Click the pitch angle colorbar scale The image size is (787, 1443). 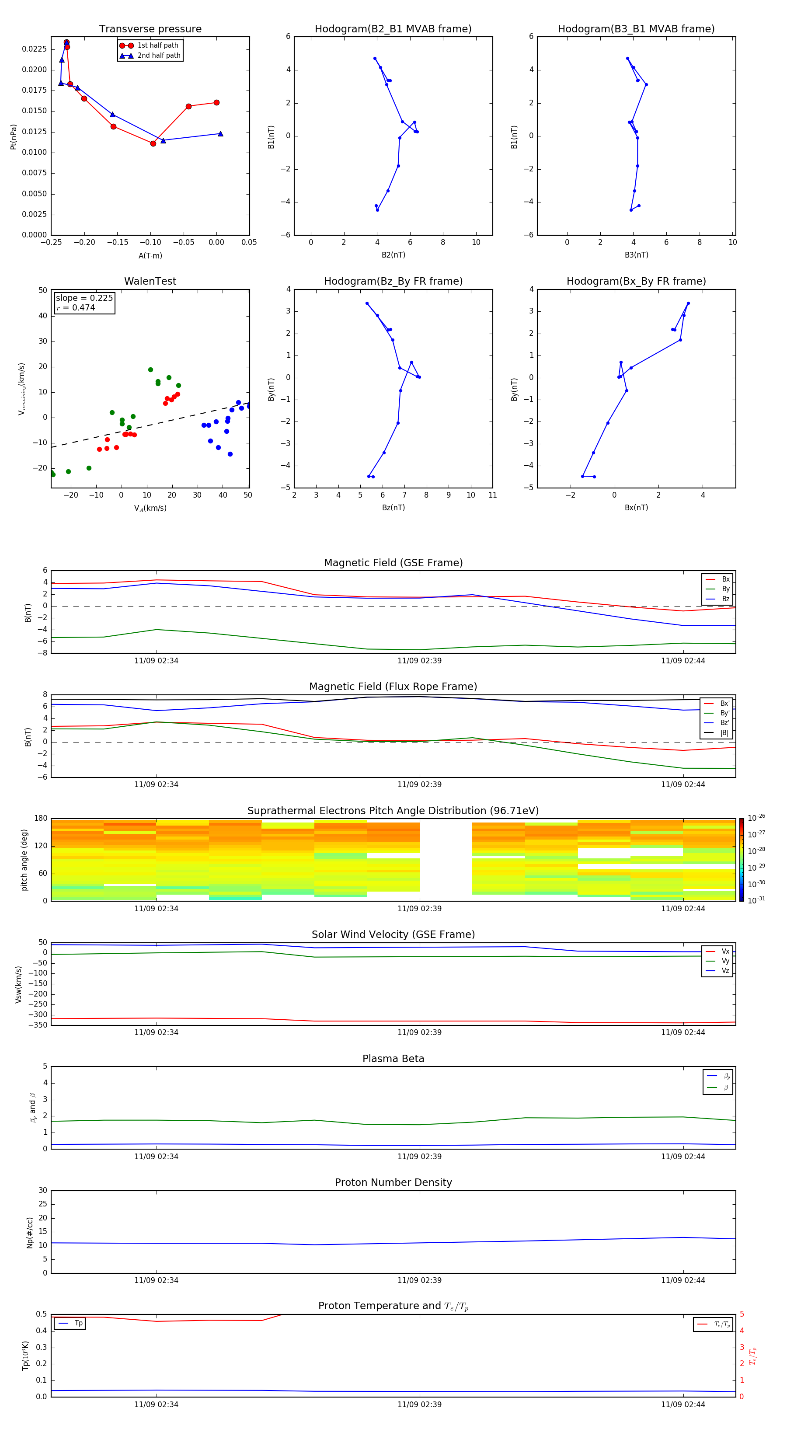coord(742,860)
